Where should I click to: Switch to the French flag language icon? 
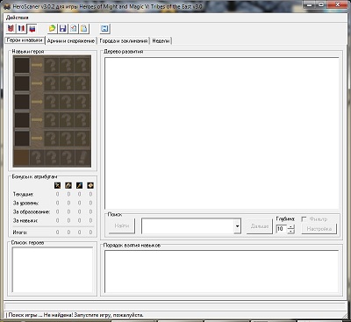22,28
